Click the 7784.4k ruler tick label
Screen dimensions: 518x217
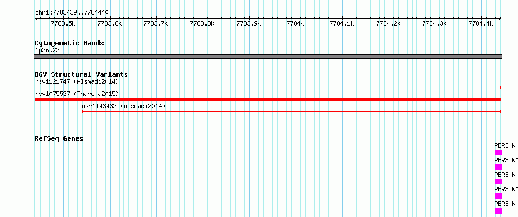pos(481,23)
